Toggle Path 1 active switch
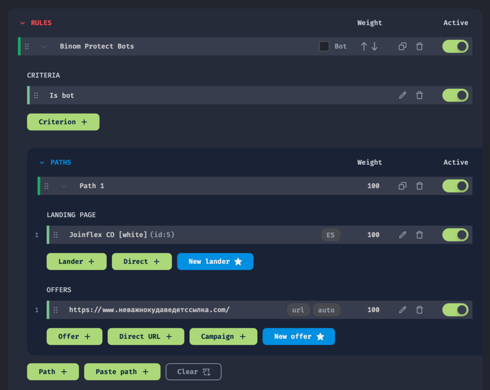Image resolution: width=490 pixels, height=390 pixels. pos(455,186)
